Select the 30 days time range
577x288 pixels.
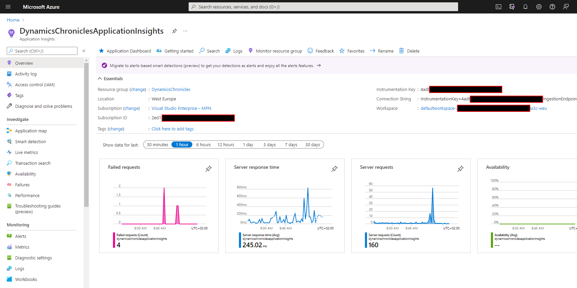click(x=313, y=145)
